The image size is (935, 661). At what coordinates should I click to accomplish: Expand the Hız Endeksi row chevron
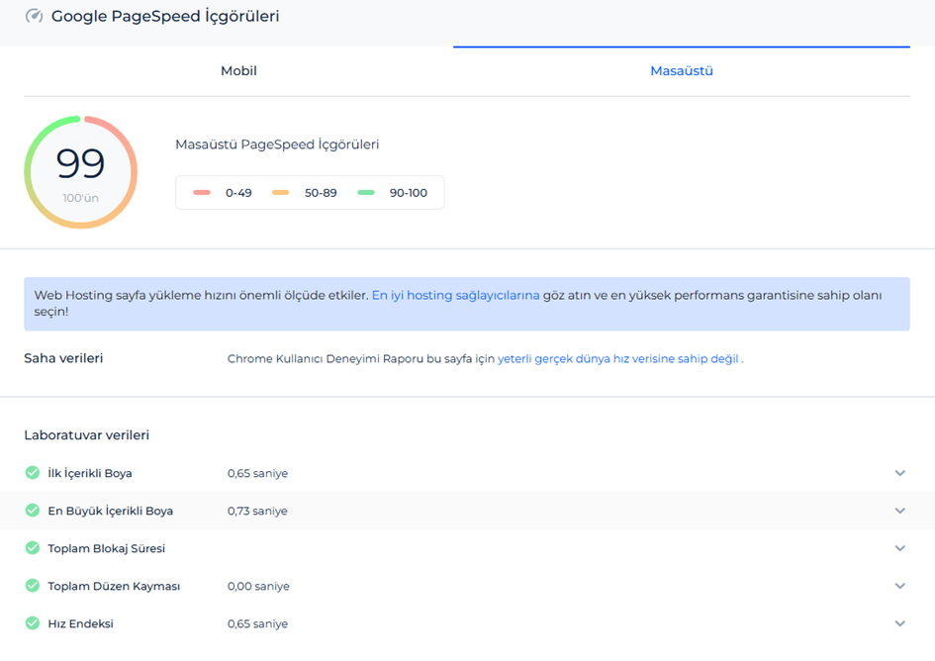[899, 623]
